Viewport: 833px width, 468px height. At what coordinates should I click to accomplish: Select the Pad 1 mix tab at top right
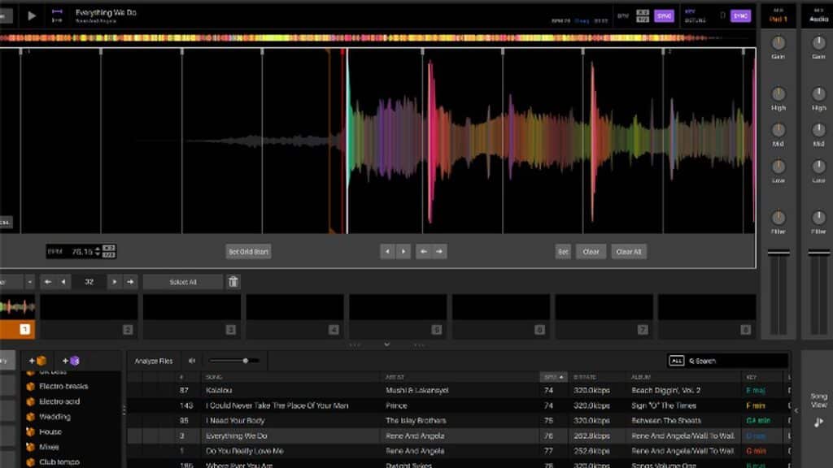[778, 16]
